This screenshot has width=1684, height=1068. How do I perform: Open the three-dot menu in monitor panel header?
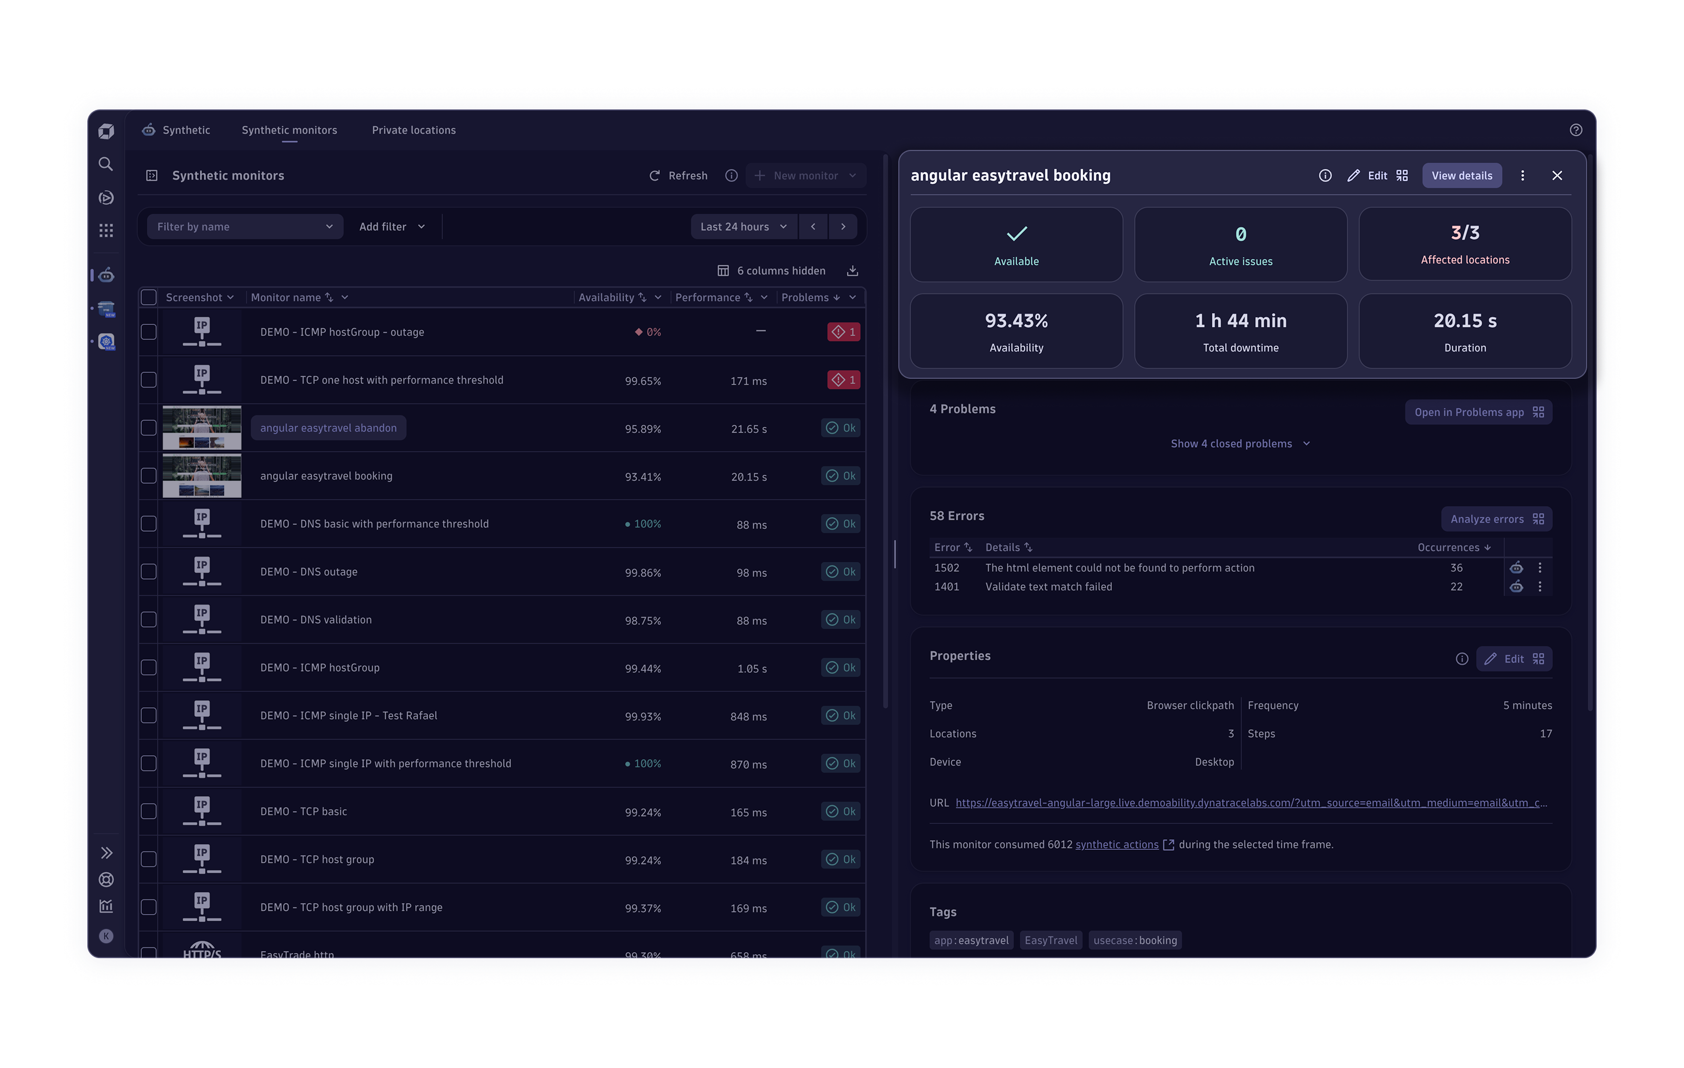pyautogui.click(x=1522, y=175)
